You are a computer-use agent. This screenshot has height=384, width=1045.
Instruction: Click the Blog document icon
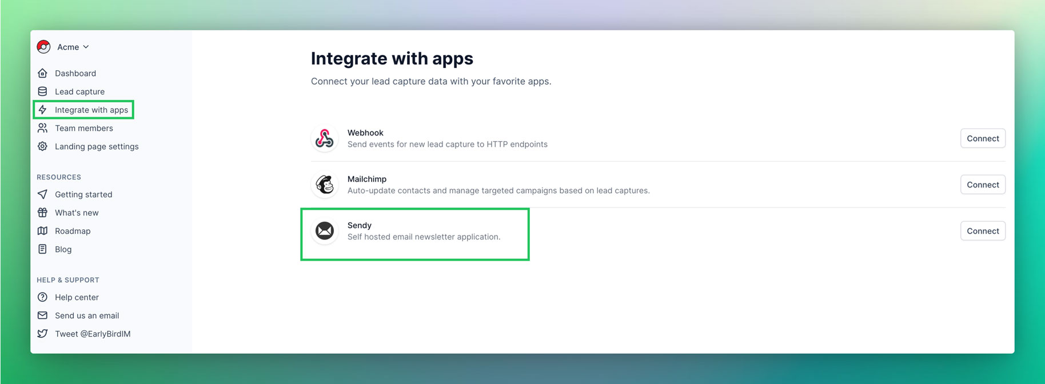(42, 249)
